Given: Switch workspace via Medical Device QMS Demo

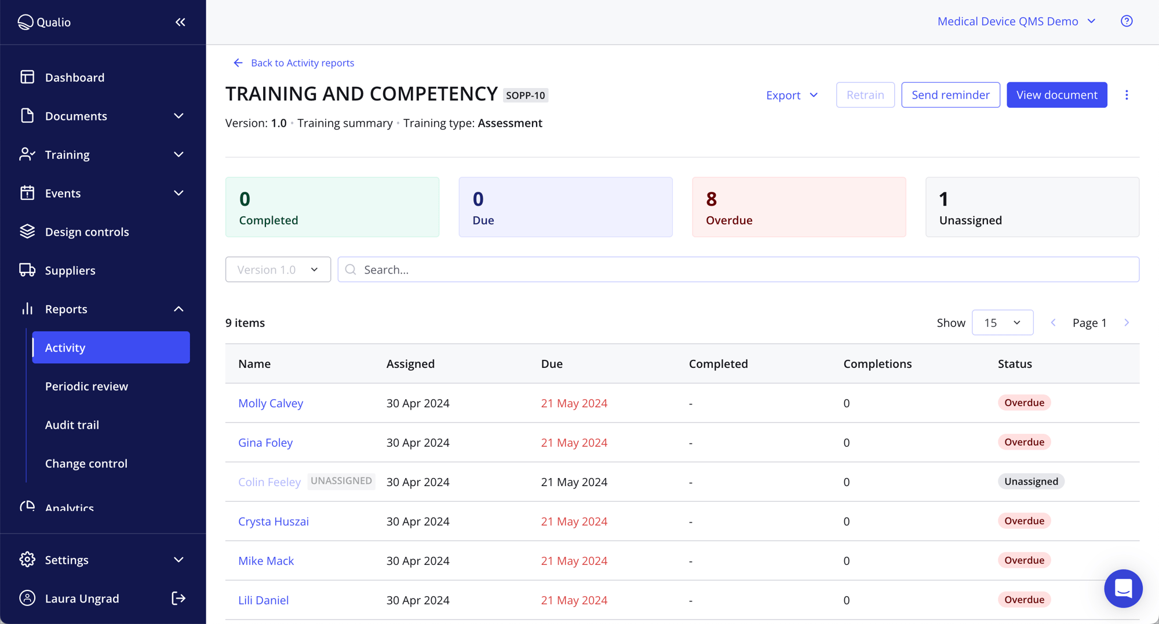Looking at the screenshot, I should [x=1016, y=21].
